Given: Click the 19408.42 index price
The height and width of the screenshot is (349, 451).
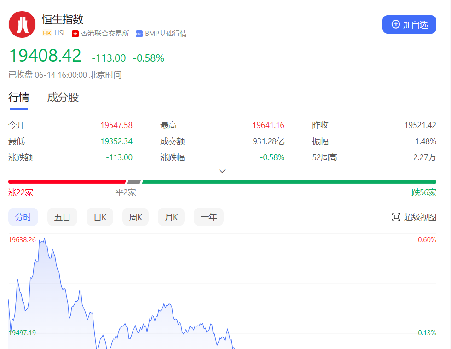Looking at the screenshot, I should click(x=45, y=56).
